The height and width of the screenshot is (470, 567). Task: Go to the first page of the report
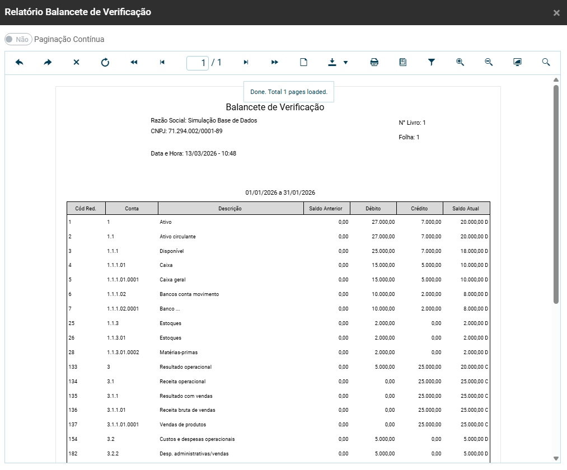point(134,63)
